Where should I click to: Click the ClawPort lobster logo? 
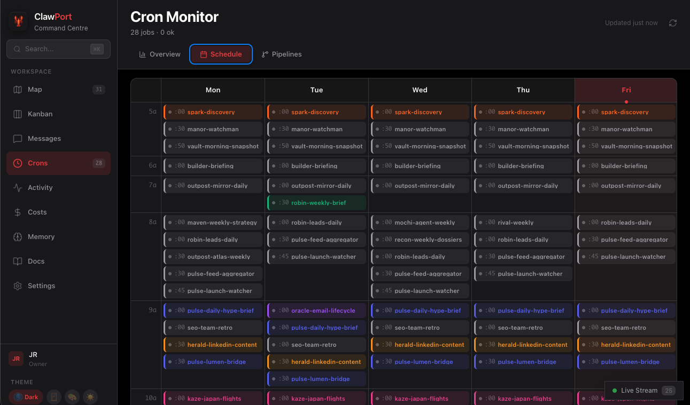pyautogui.click(x=19, y=21)
